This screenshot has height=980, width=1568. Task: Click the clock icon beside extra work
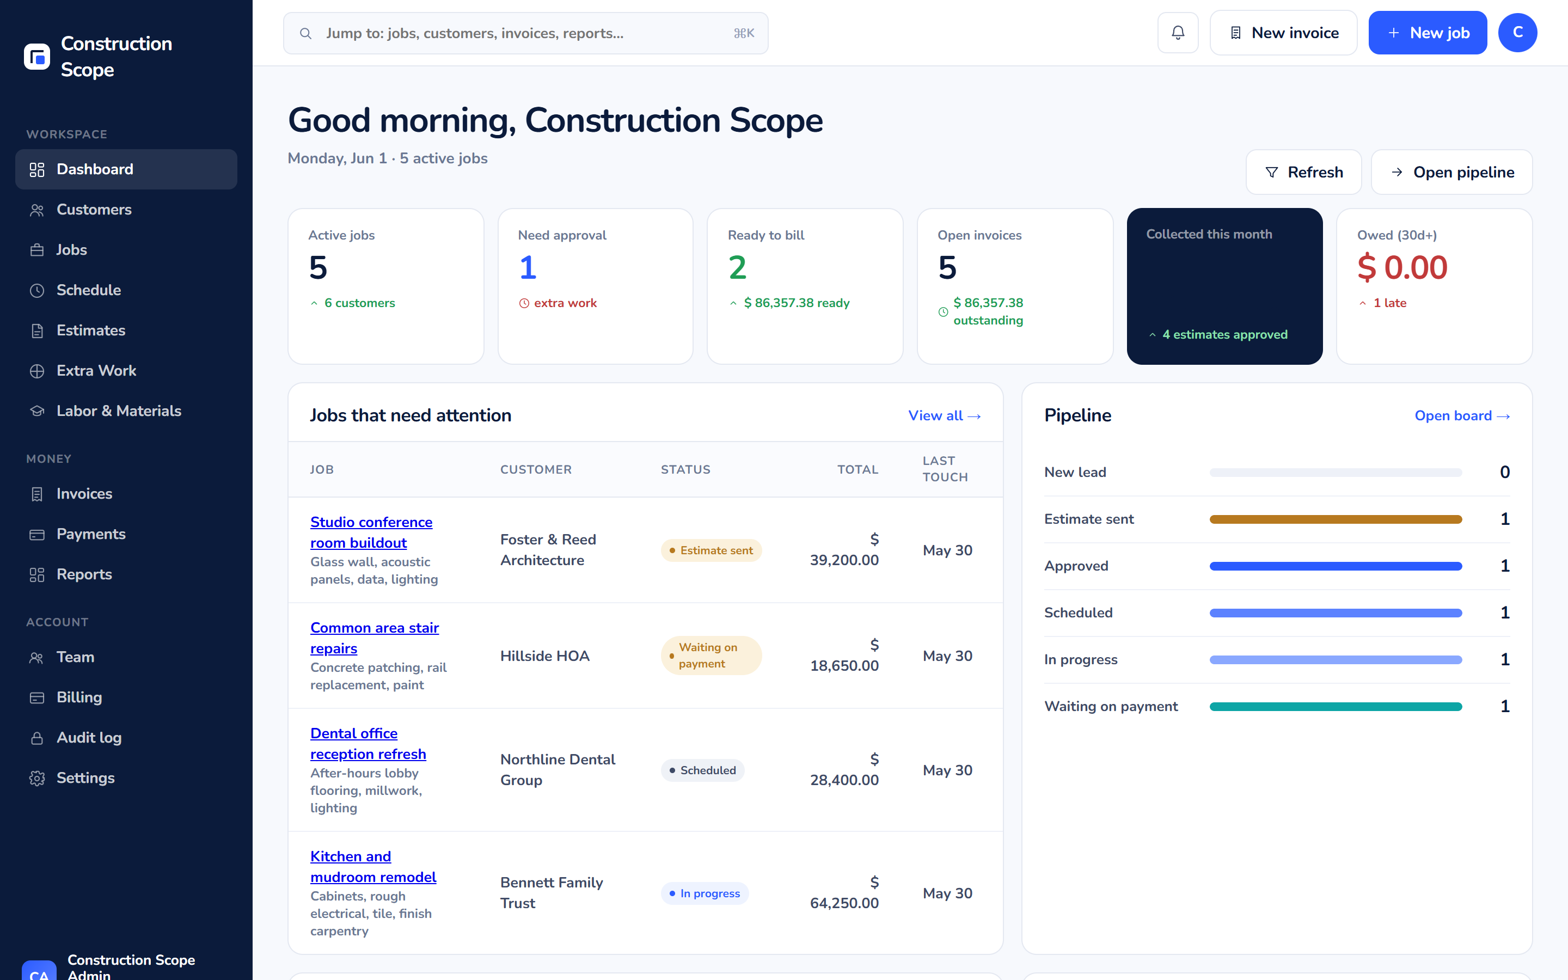(524, 303)
